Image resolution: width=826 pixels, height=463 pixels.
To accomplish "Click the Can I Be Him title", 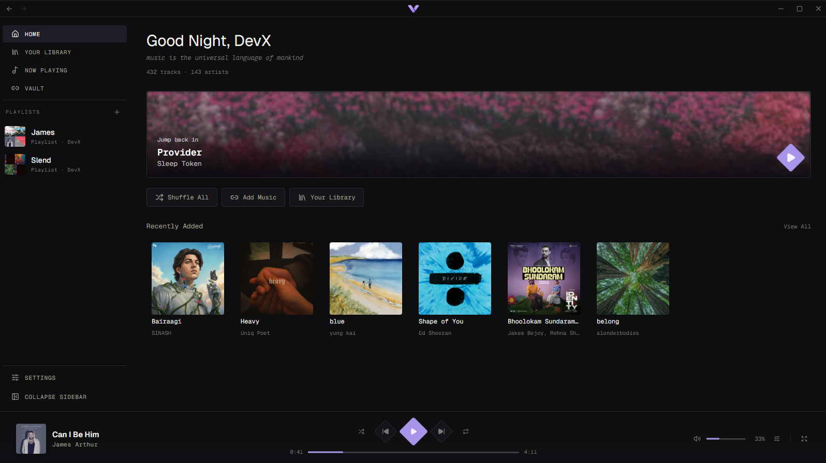I will (x=76, y=435).
